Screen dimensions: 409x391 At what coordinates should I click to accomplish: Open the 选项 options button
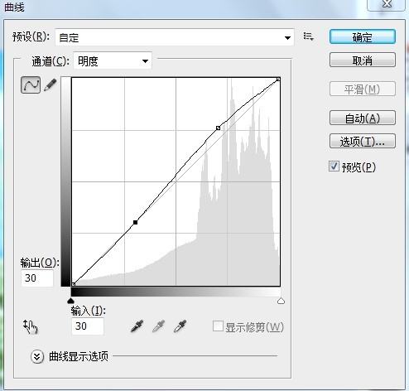363,141
